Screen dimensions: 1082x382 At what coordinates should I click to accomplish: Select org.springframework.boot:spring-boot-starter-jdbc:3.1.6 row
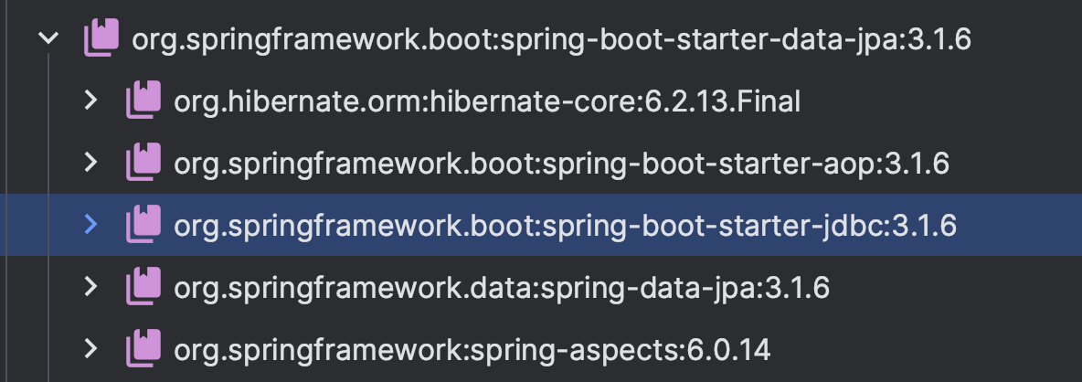point(541,225)
